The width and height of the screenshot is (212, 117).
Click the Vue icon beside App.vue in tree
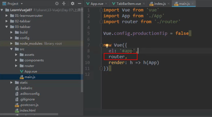tap(21, 71)
